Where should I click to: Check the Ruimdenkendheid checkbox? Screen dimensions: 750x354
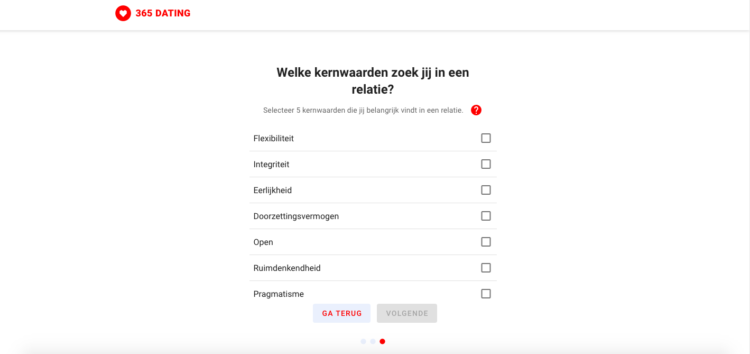(486, 268)
